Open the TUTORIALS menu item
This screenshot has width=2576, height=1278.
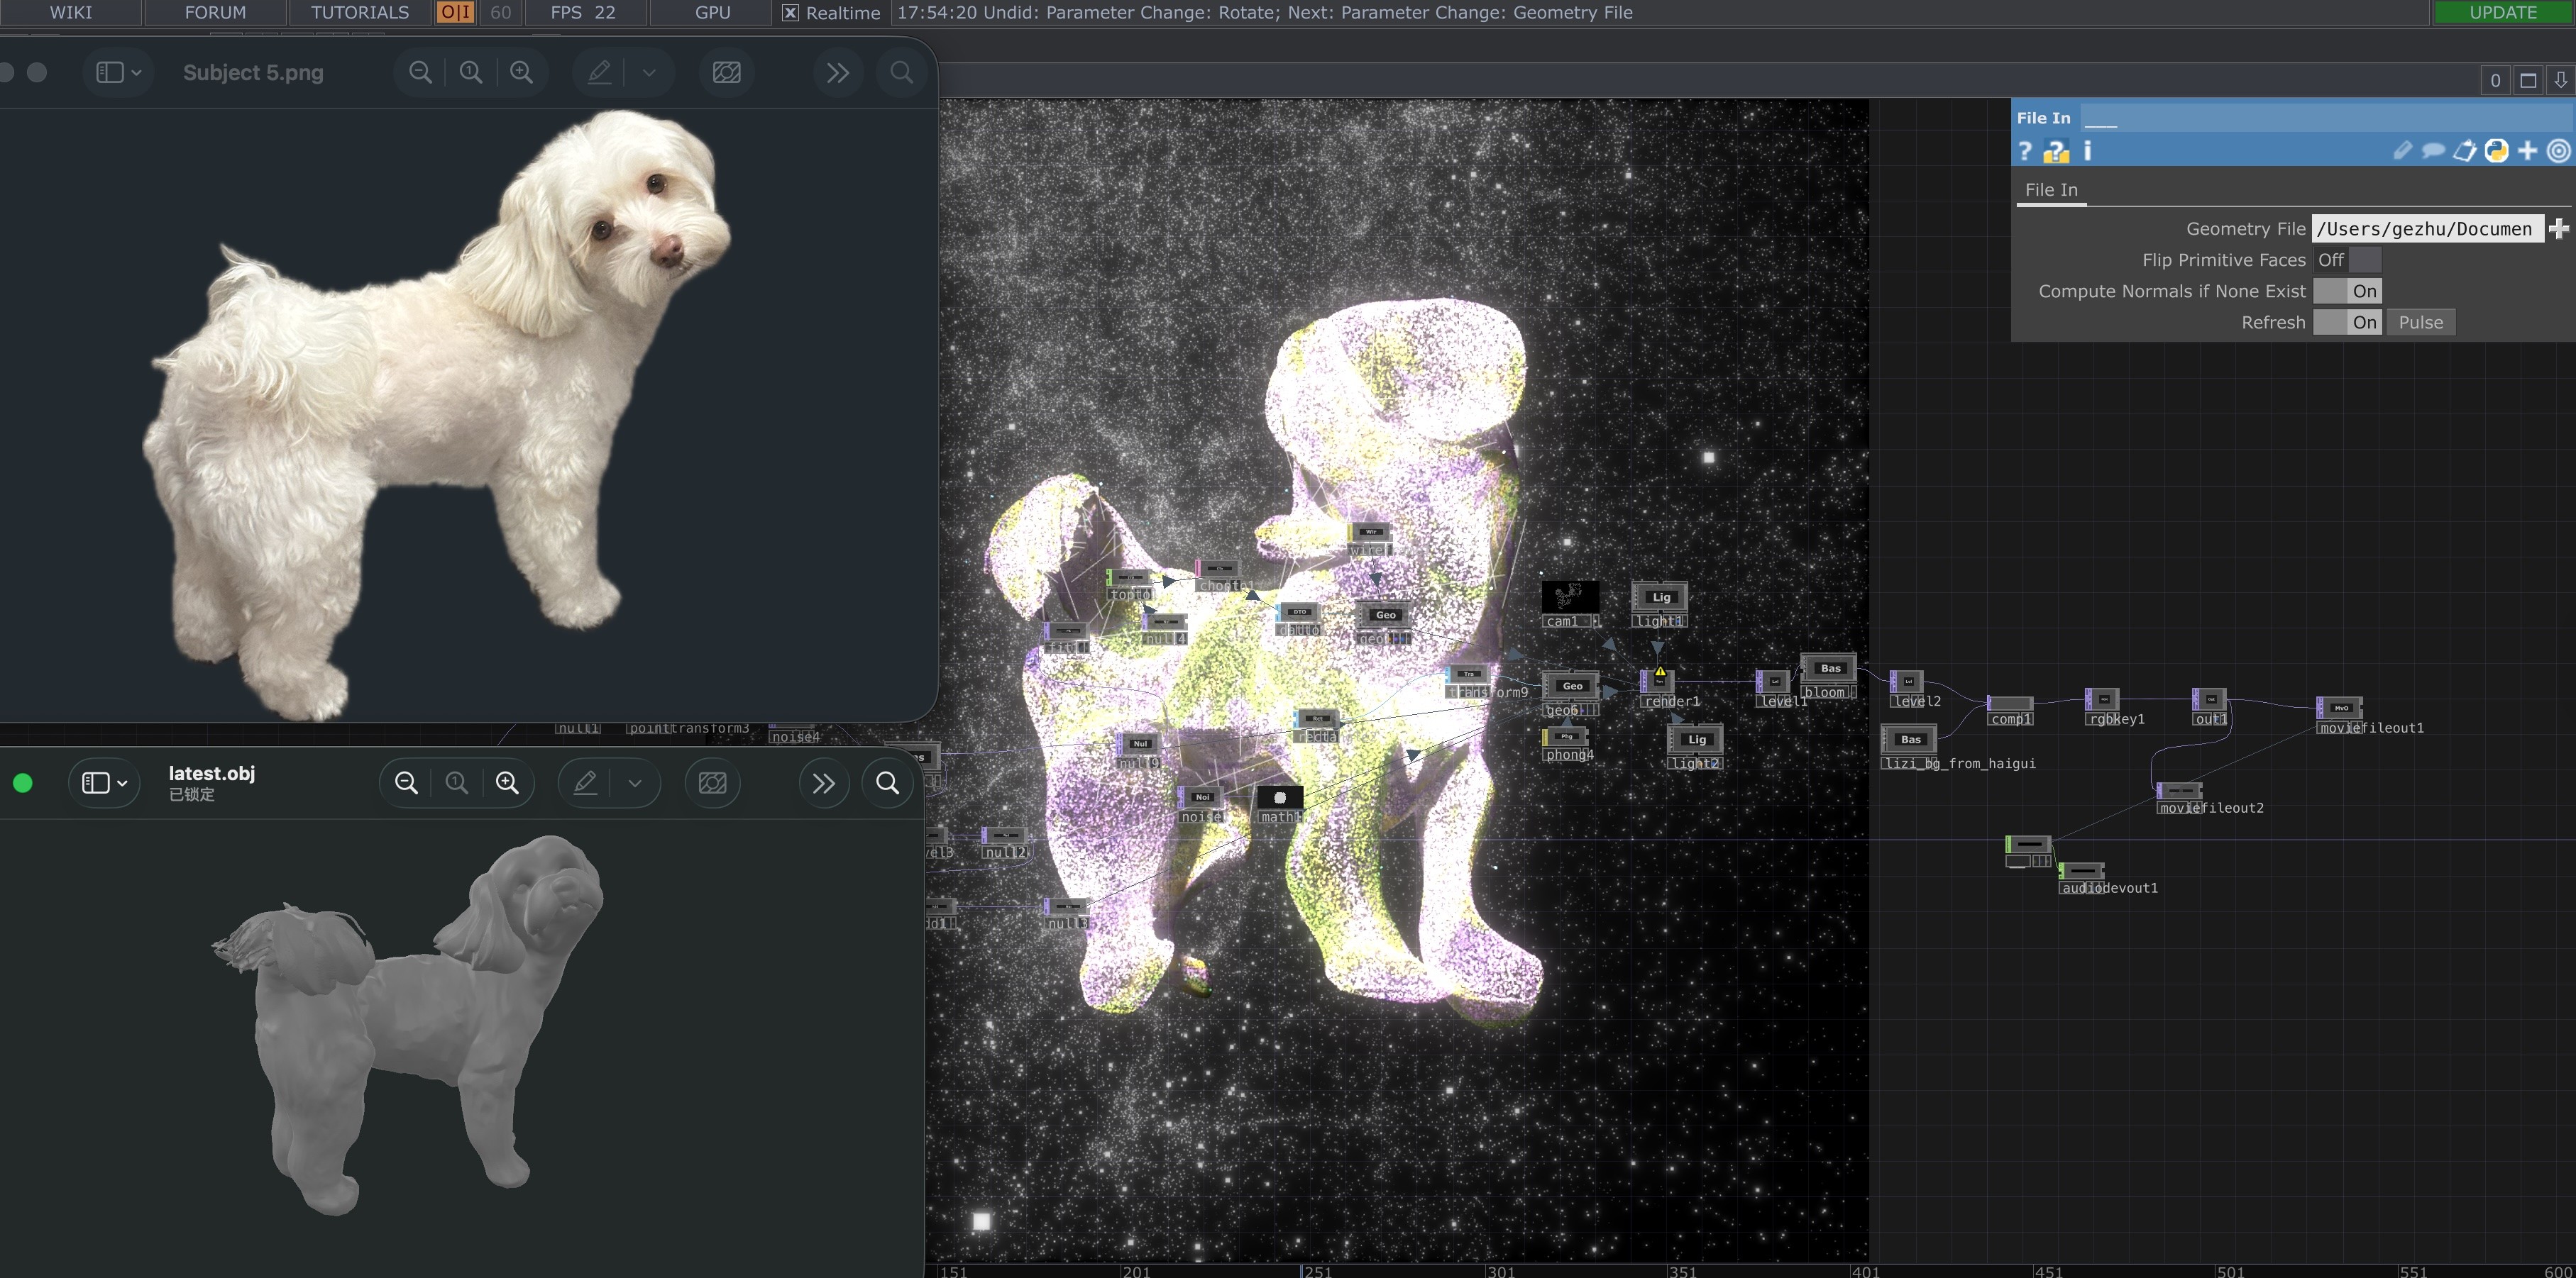click(360, 12)
